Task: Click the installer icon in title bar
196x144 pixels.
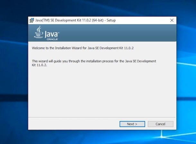Action: (31, 20)
